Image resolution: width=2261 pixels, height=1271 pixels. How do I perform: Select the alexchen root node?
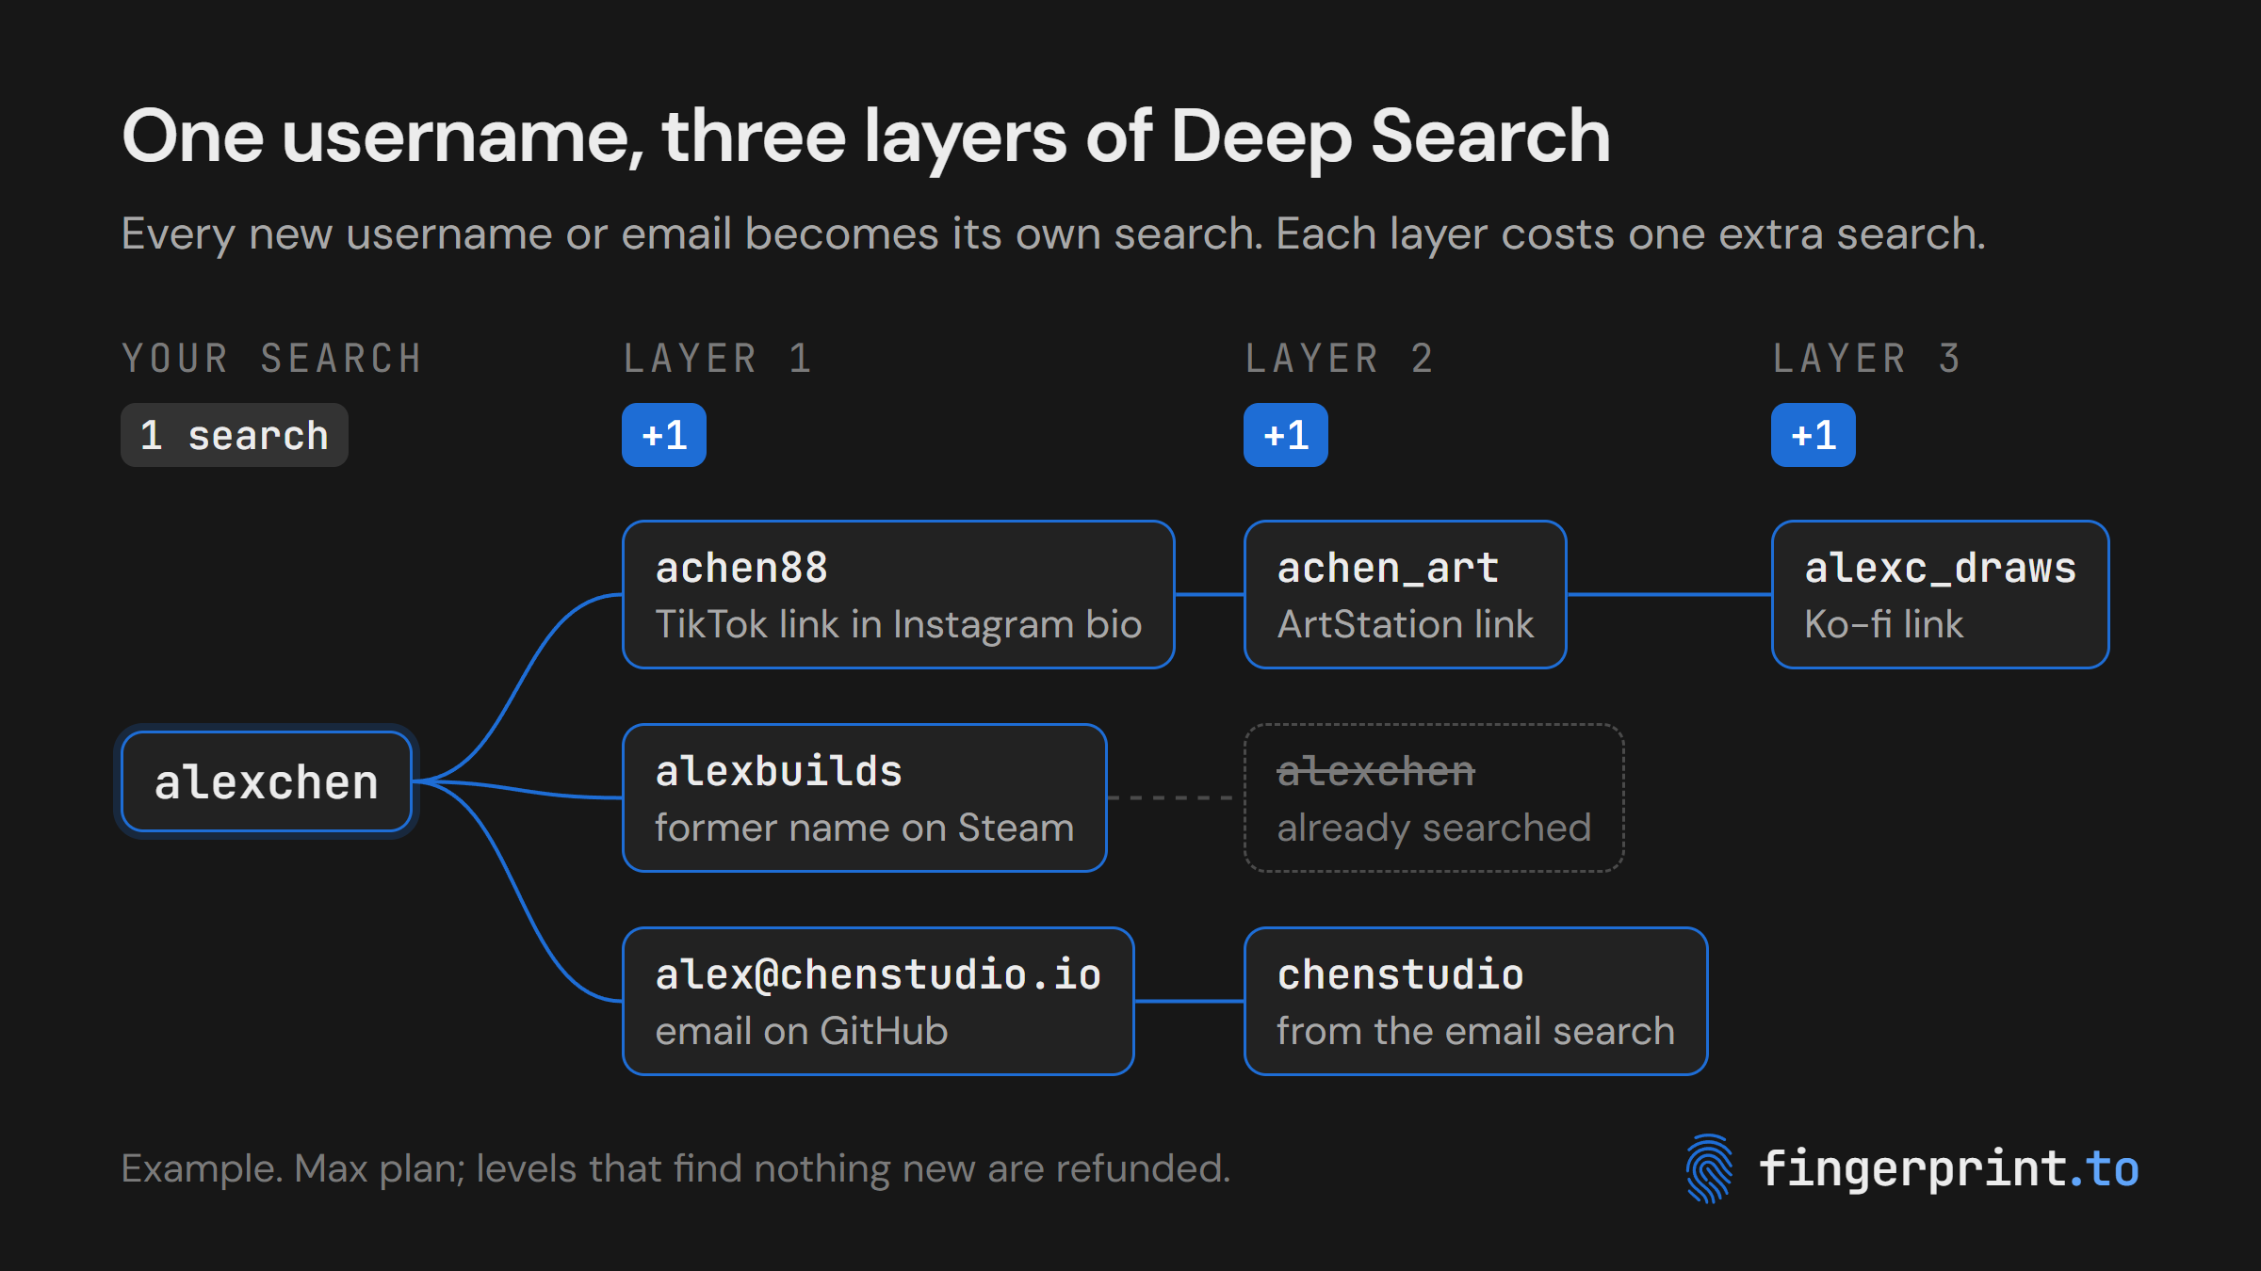click(x=267, y=781)
